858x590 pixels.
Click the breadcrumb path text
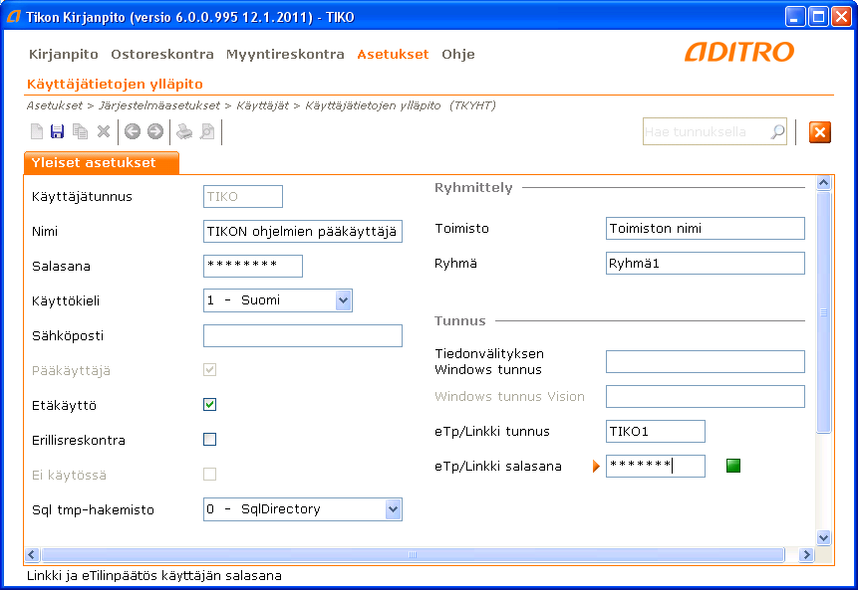coord(261,105)
